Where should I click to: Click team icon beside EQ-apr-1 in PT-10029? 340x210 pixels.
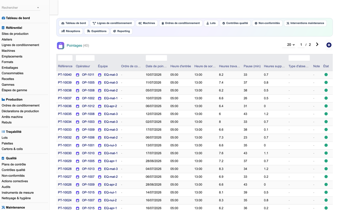[x=100, y=161]
